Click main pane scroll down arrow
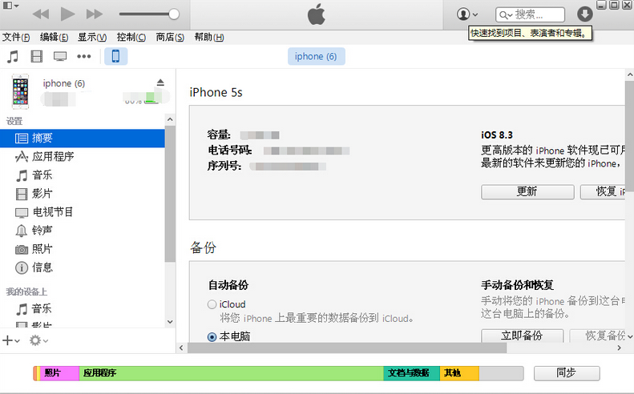Image resolution: width=634 pixels, height=394 pixels. tap(629, 336)
